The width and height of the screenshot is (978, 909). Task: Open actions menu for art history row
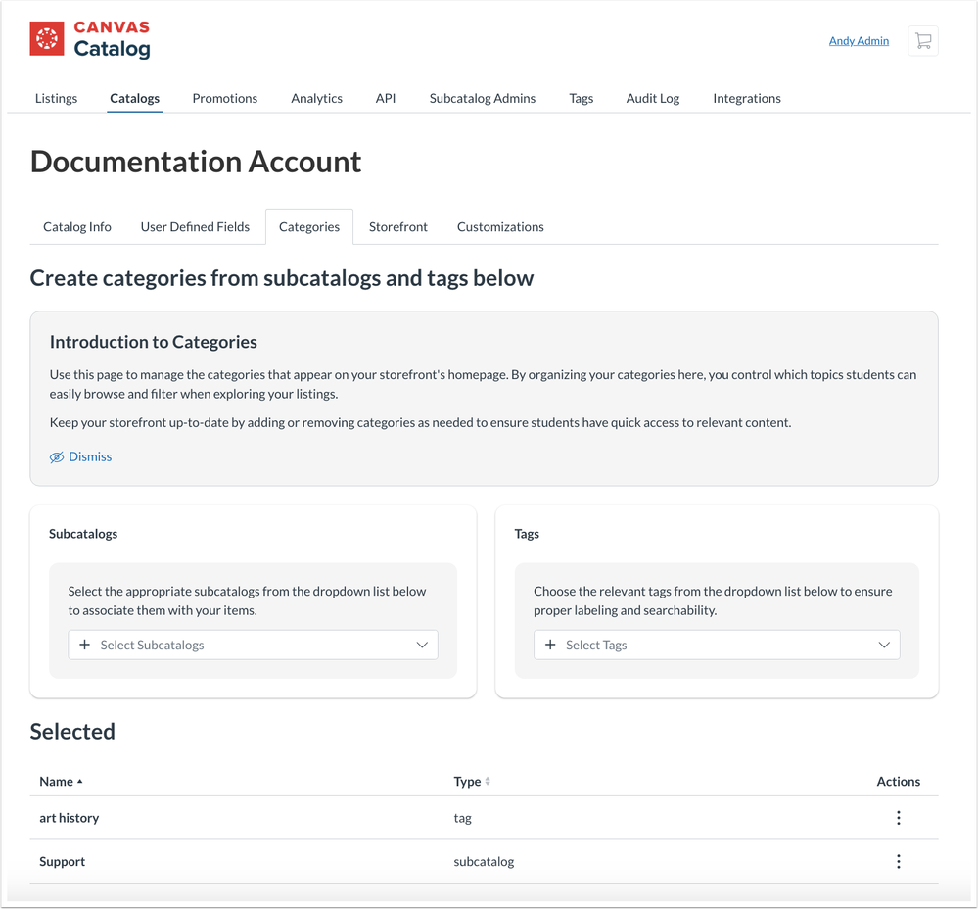pyautogui.click(x=898, y=818)
